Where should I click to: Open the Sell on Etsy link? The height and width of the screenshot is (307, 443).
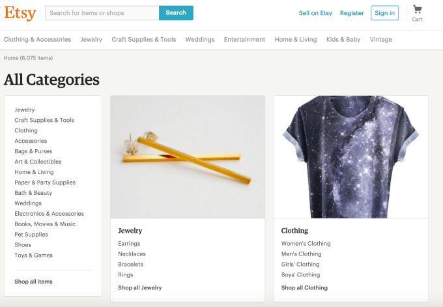click(315, 13)
